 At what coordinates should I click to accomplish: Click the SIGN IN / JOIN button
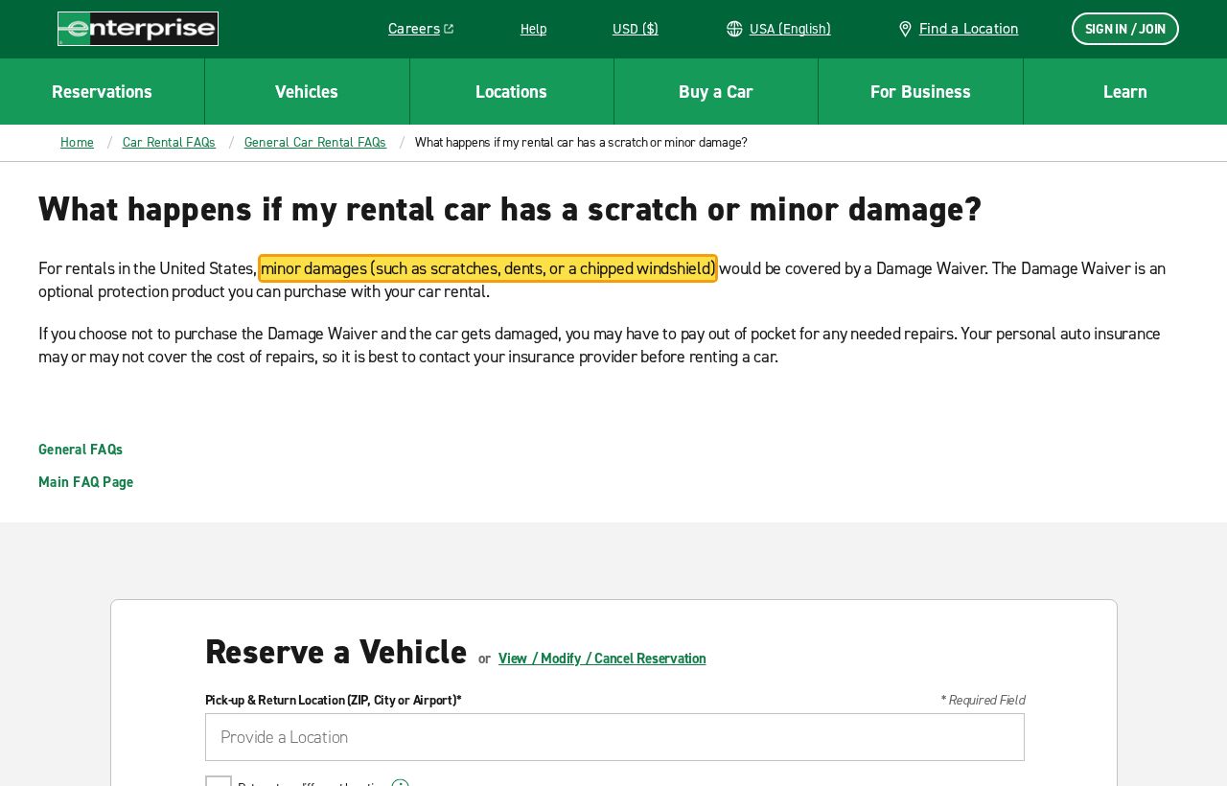[1125, 29]
